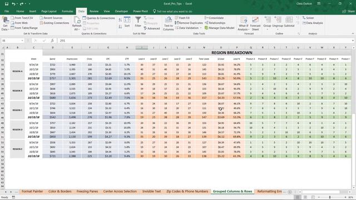This screenshot has width=356, height=200.
Task: Open the Freezing Panes sheet tab
Action: [87, 191]
